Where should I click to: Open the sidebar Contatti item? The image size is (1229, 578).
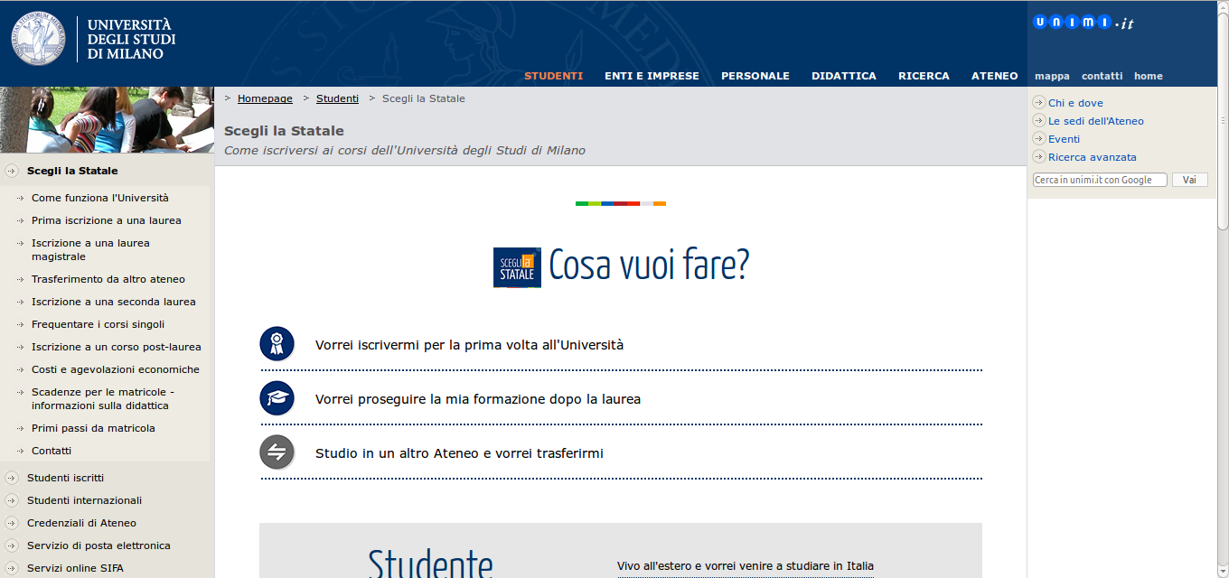pos(52,451)
